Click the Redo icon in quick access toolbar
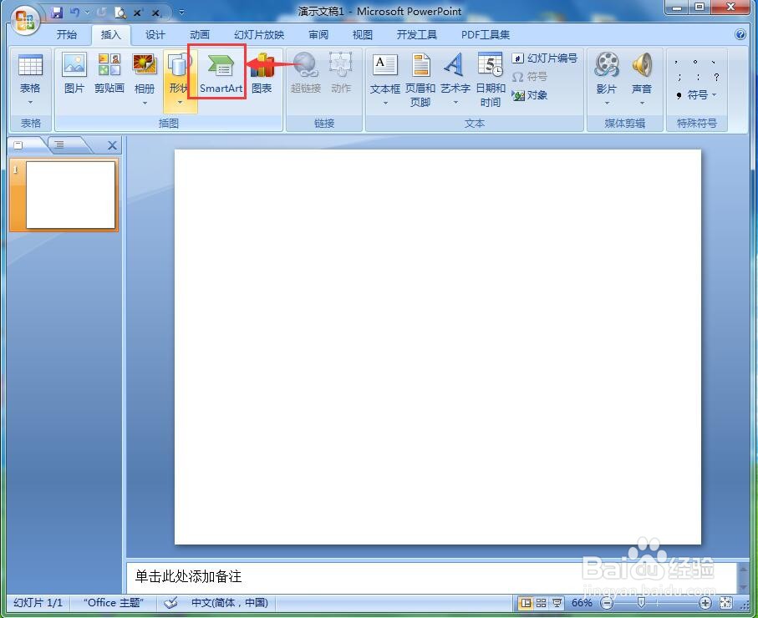Viewport: 758px width, 618px height. pyautogui.click(x=101, y=12)
